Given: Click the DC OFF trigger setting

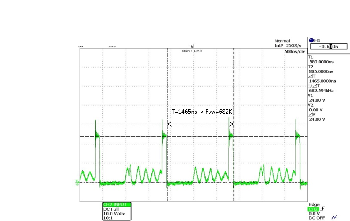Looking at the screenshot, I should [x=317, y=218].
